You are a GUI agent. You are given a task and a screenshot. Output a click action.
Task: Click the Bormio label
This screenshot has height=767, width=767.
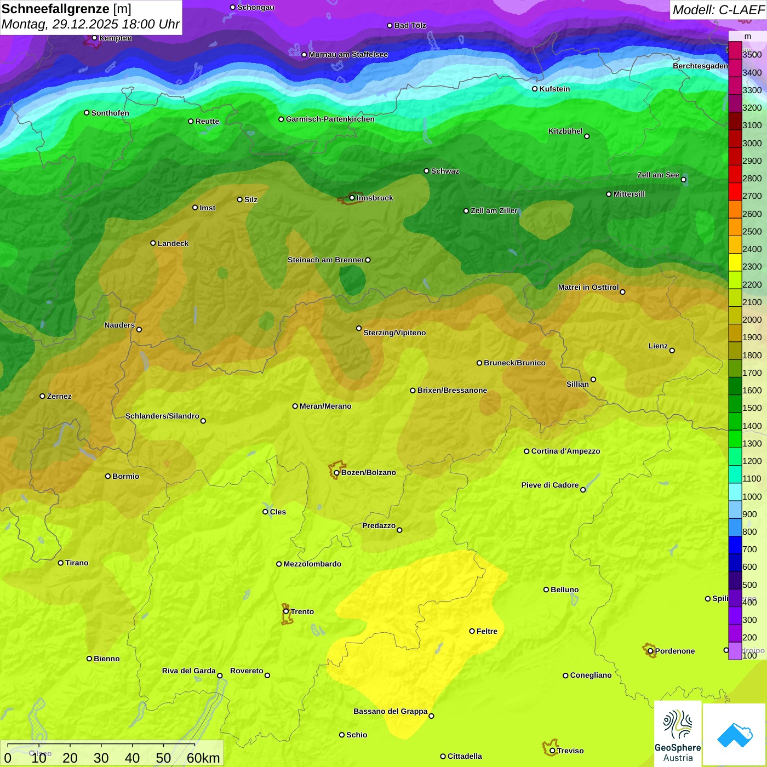(x=126, y=476)
